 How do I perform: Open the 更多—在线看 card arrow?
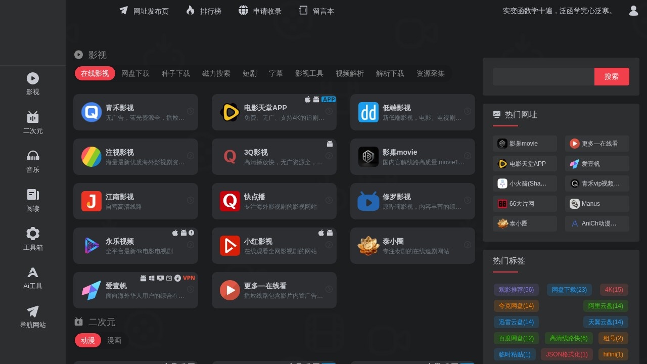329,290
